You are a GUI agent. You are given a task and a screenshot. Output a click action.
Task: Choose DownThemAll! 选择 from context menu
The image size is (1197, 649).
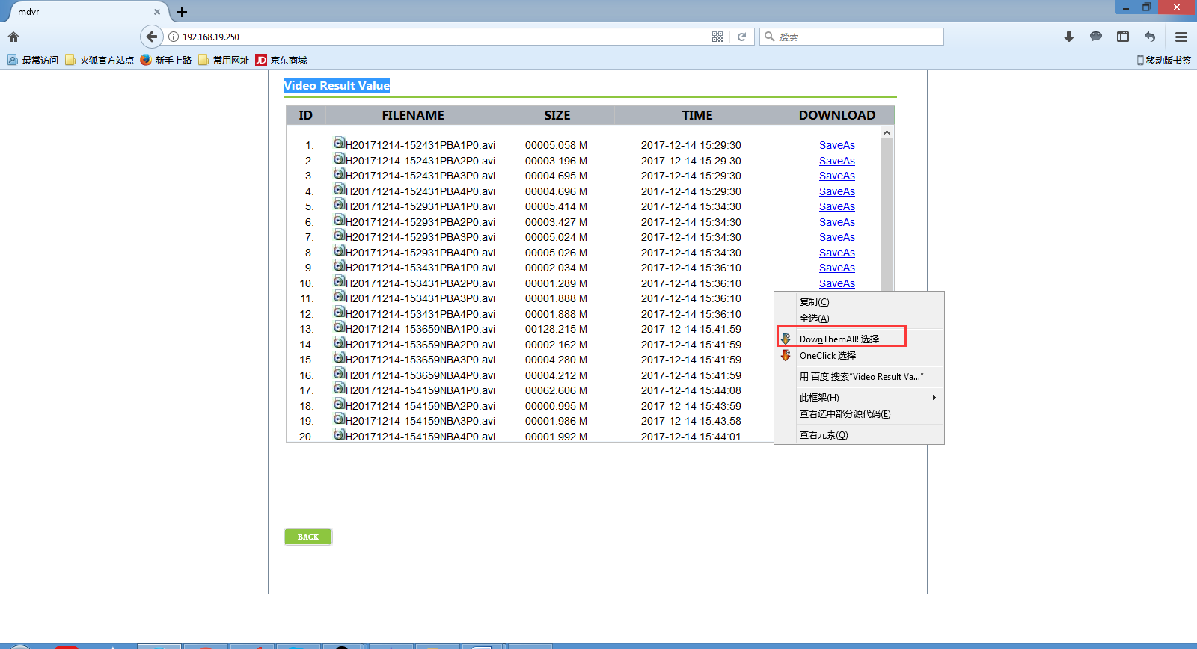859,339
